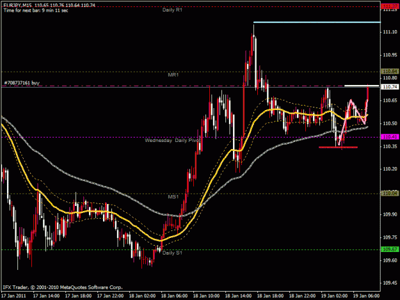Click the 'Daily S1' level label
Image resolution: width=400 pixels, height=300 pixels.
172,253
